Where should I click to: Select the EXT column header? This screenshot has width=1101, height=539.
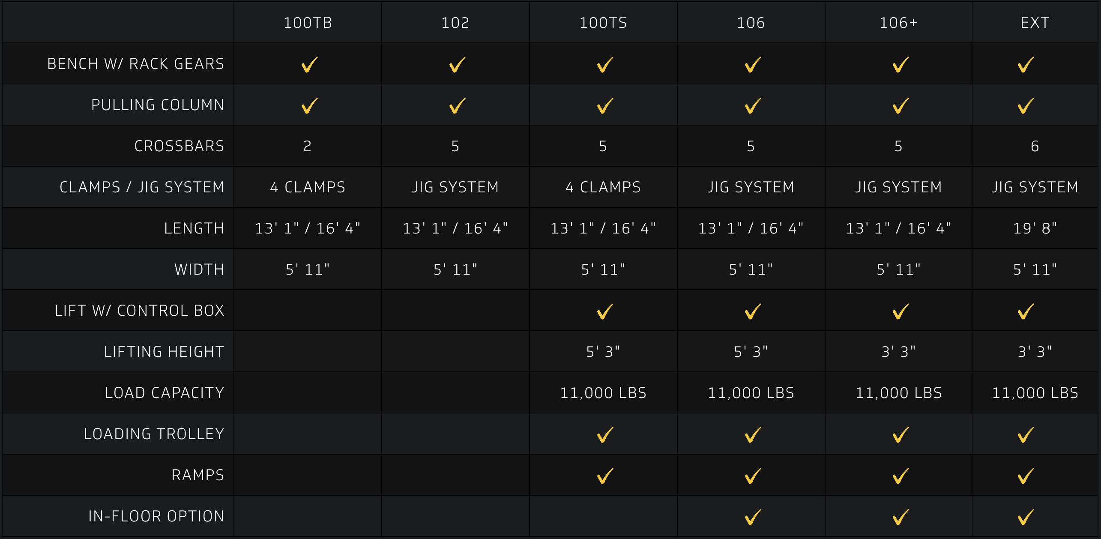(x=1035, y=23)
